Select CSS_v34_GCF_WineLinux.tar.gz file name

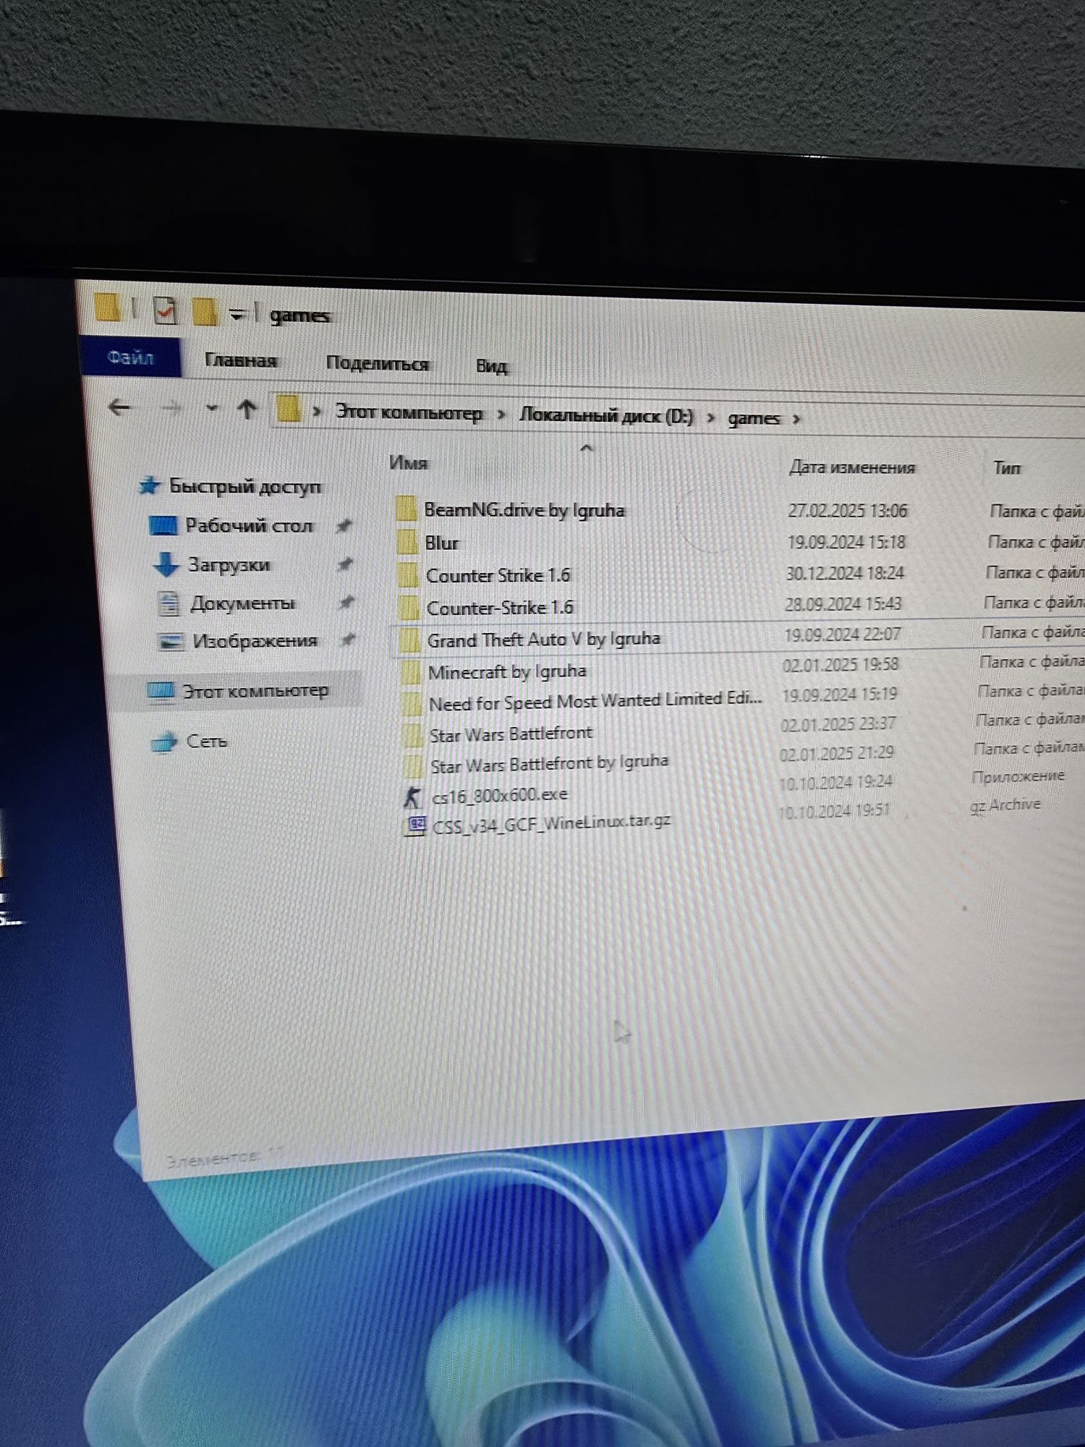551,823
